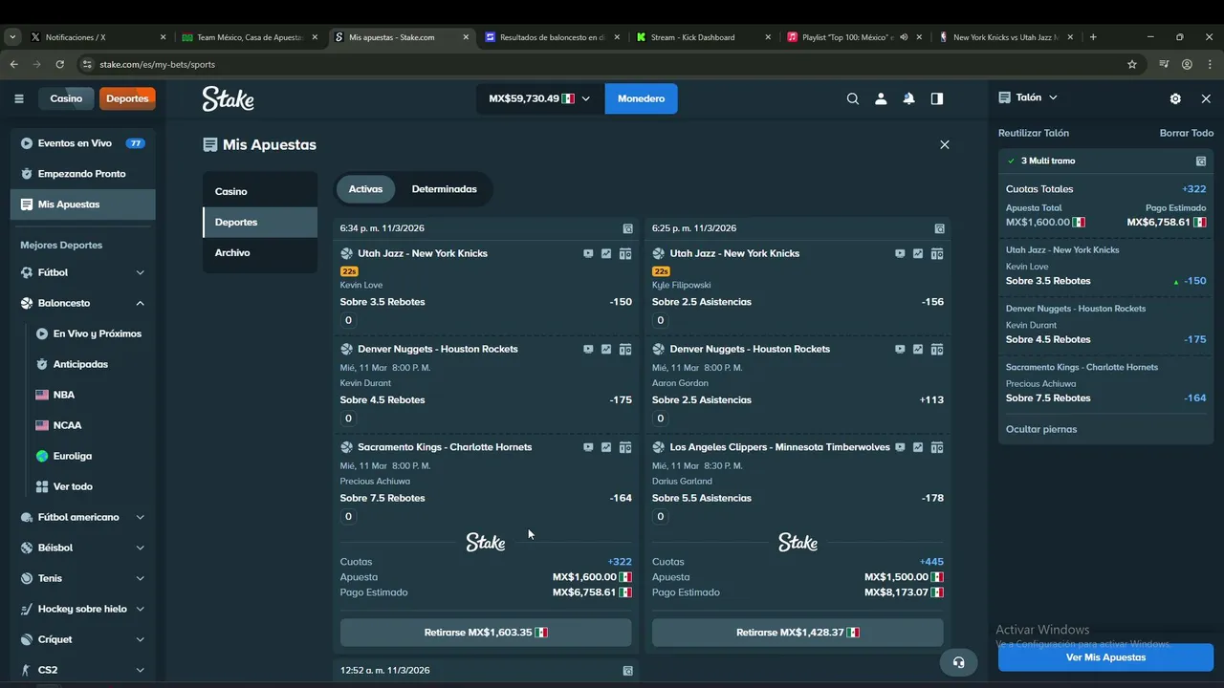The width and height of the screenshot is (1224, 688).
Task: Open stream icon on Kevin Durant bet row
Action: 588,350
